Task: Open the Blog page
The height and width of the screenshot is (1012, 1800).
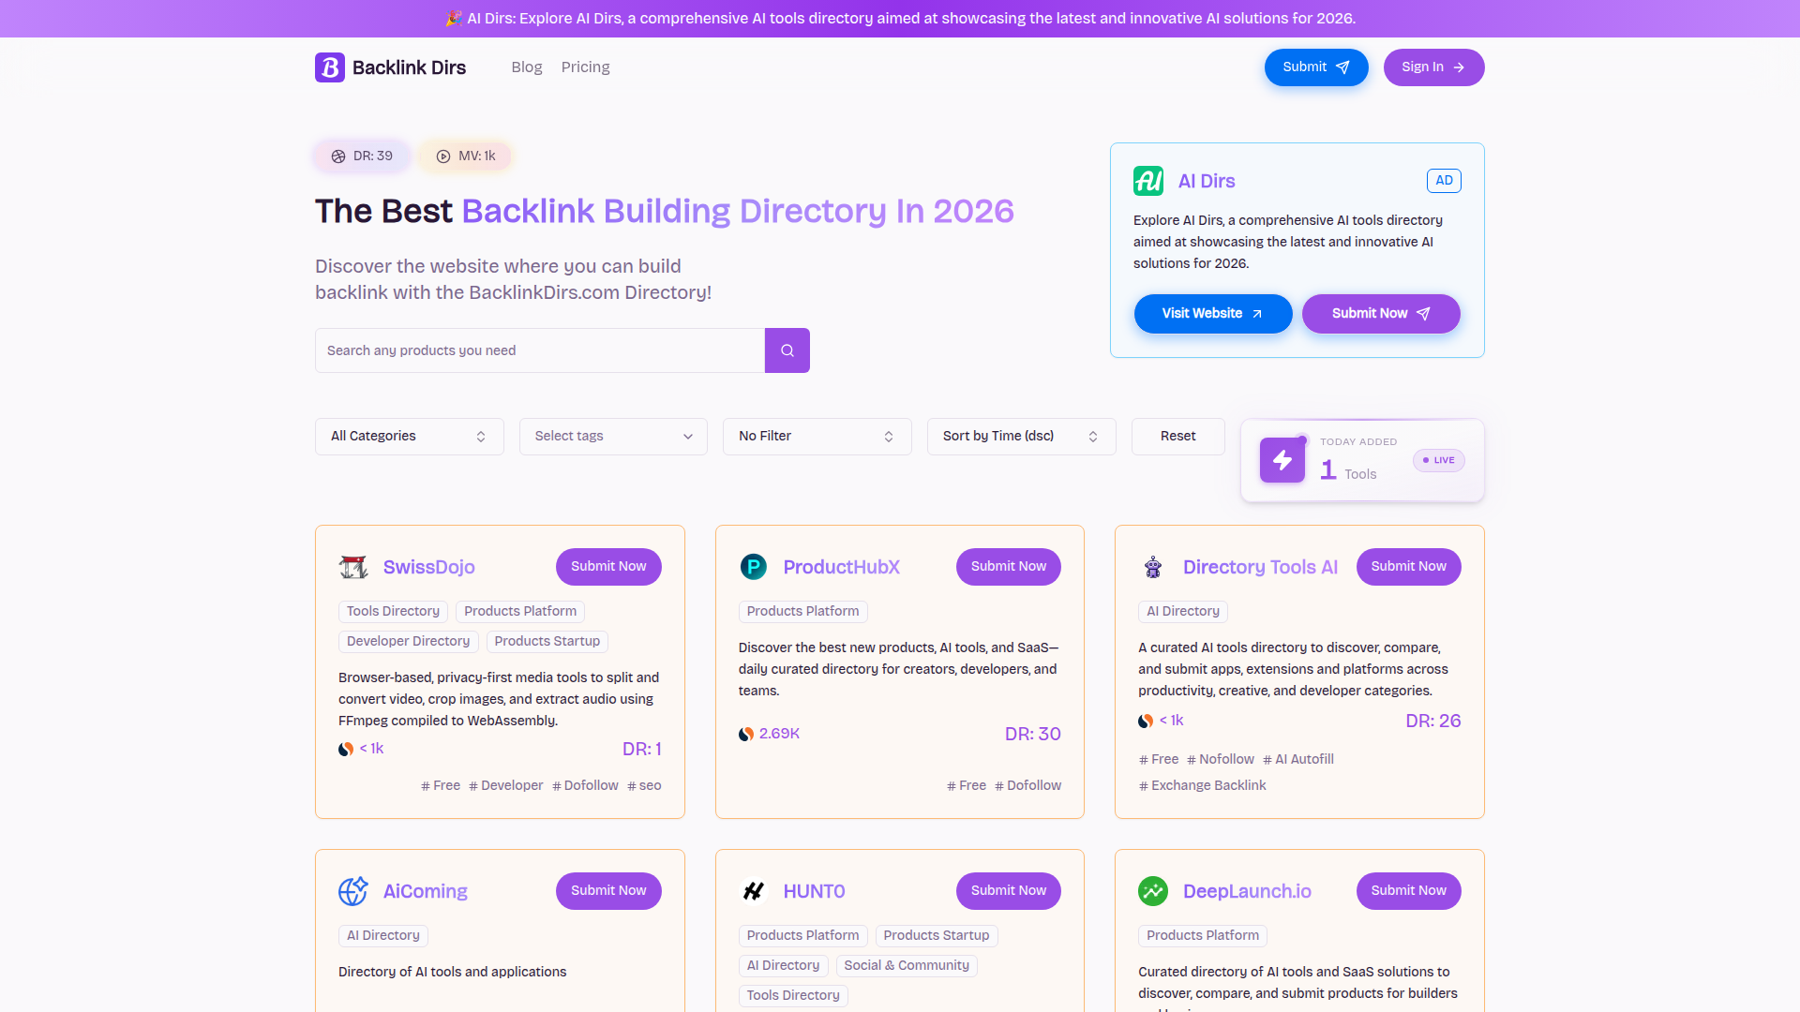Action: (526, 67)
